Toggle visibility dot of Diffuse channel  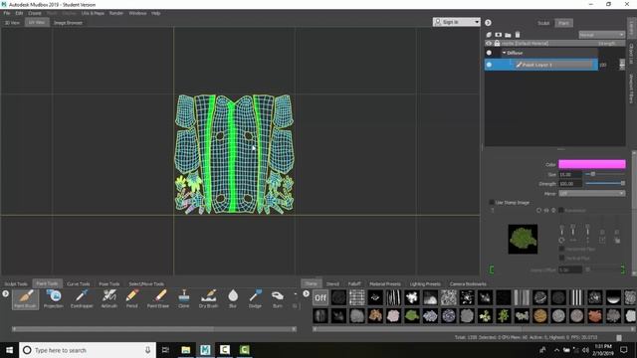489,53
